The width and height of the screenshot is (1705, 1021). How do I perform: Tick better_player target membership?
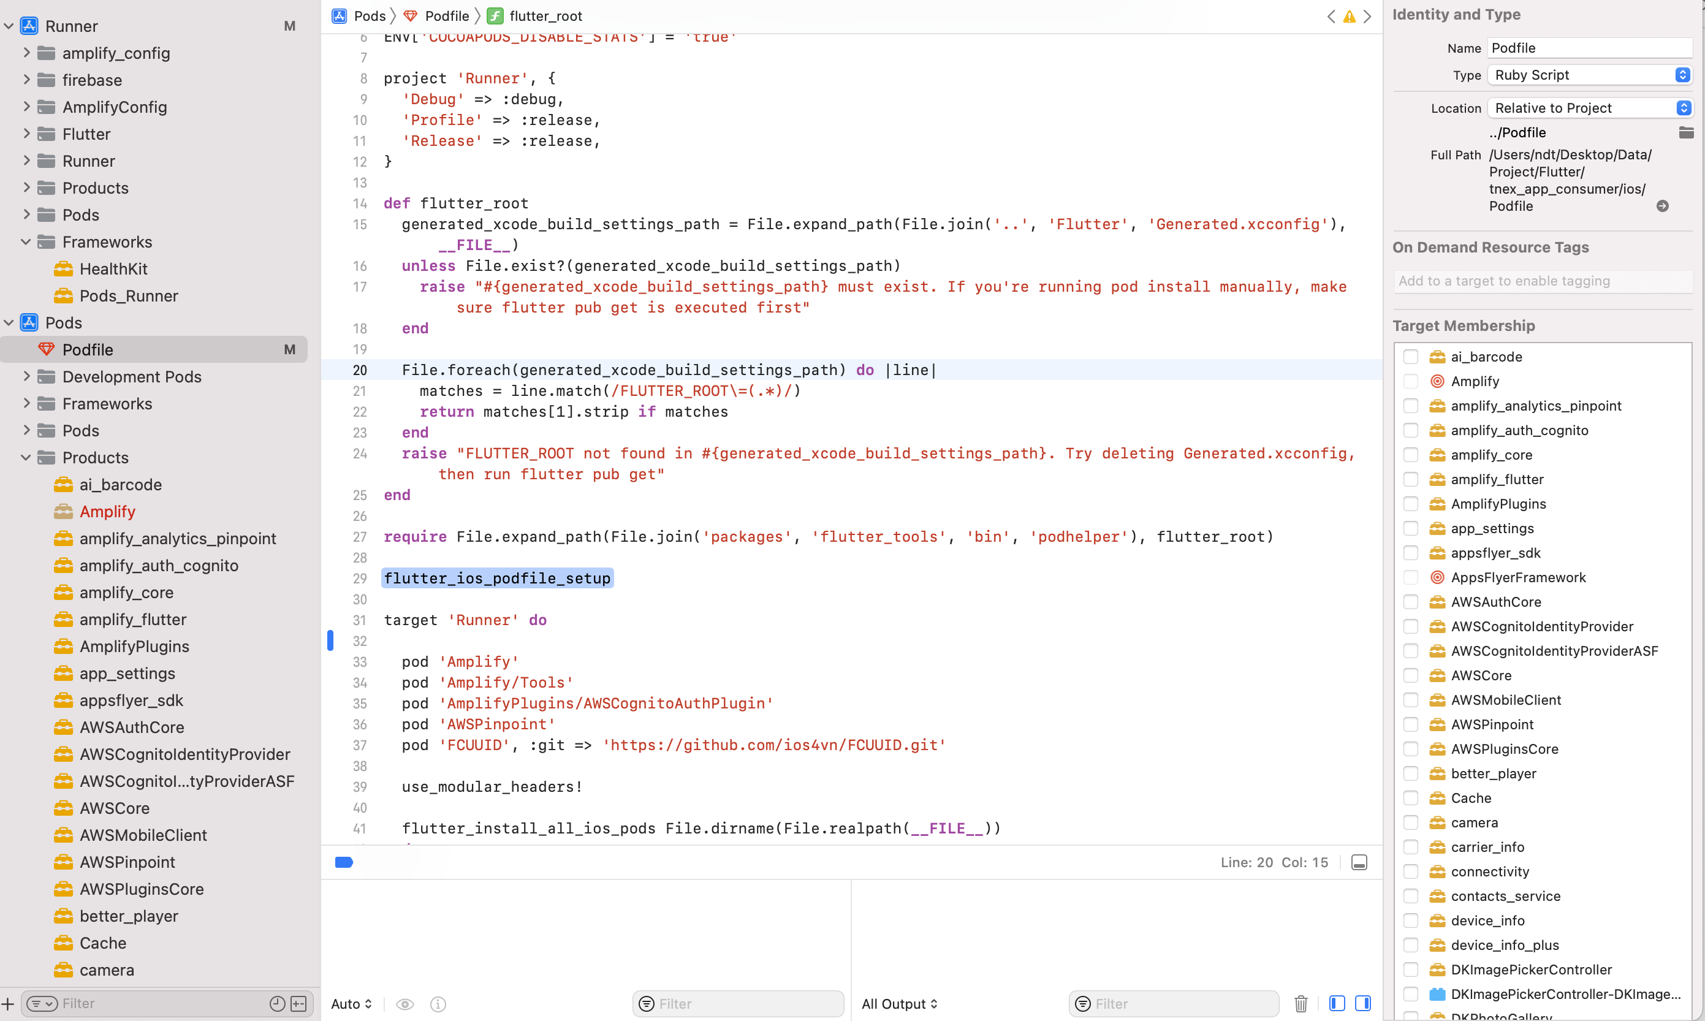pos(1410,773)
